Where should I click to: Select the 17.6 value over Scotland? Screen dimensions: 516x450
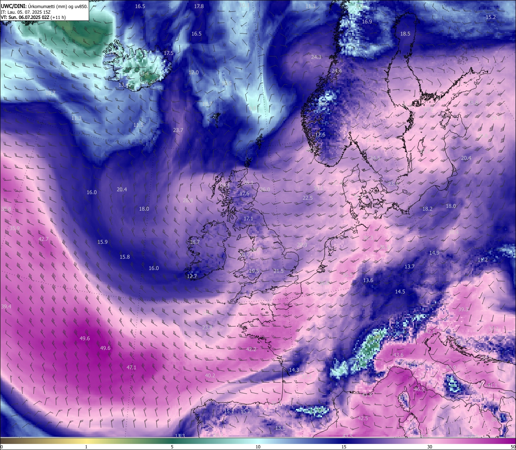coord(244,194)
